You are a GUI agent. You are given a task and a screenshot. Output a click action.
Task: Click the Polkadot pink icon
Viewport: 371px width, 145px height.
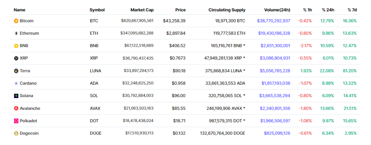point(16,121)
